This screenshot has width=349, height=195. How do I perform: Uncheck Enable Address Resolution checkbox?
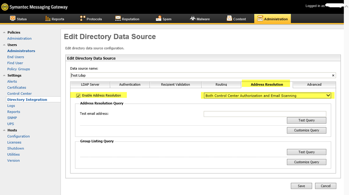pyautogui.click(x=78, y=96)
